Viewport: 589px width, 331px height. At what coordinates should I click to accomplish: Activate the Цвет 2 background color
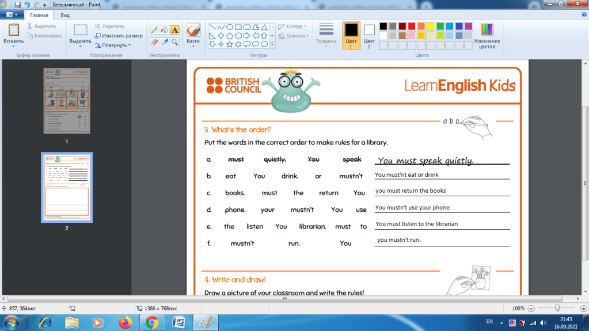369,35
